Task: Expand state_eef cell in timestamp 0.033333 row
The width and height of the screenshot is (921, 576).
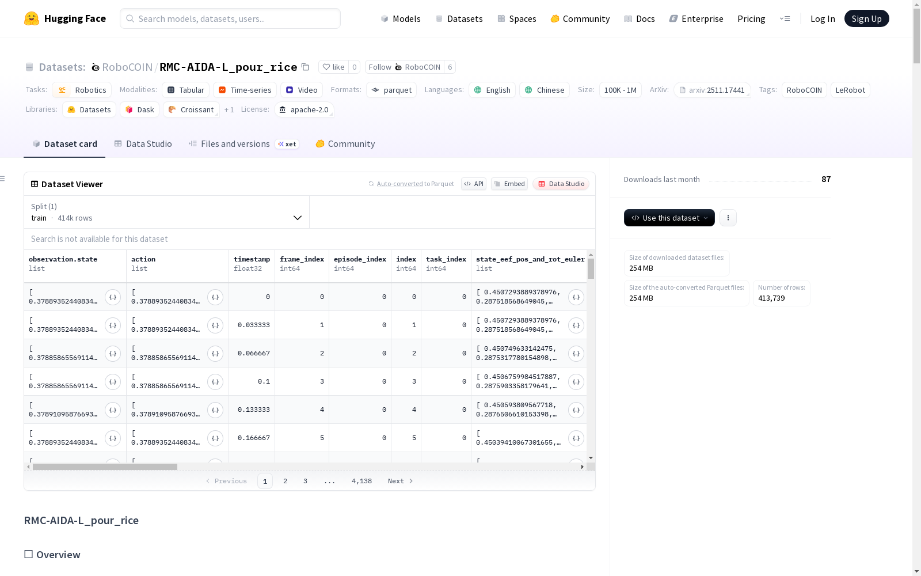Action: 576,325
